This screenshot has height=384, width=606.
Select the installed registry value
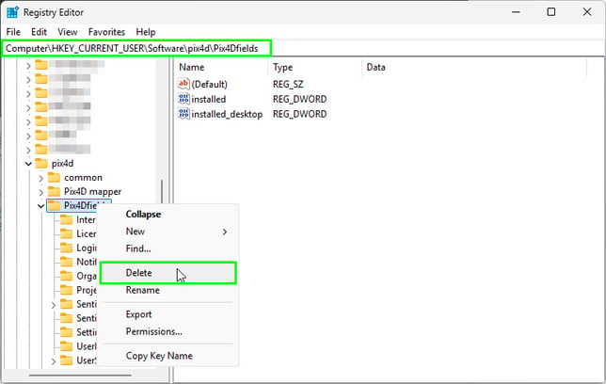[x=209, y=100]
